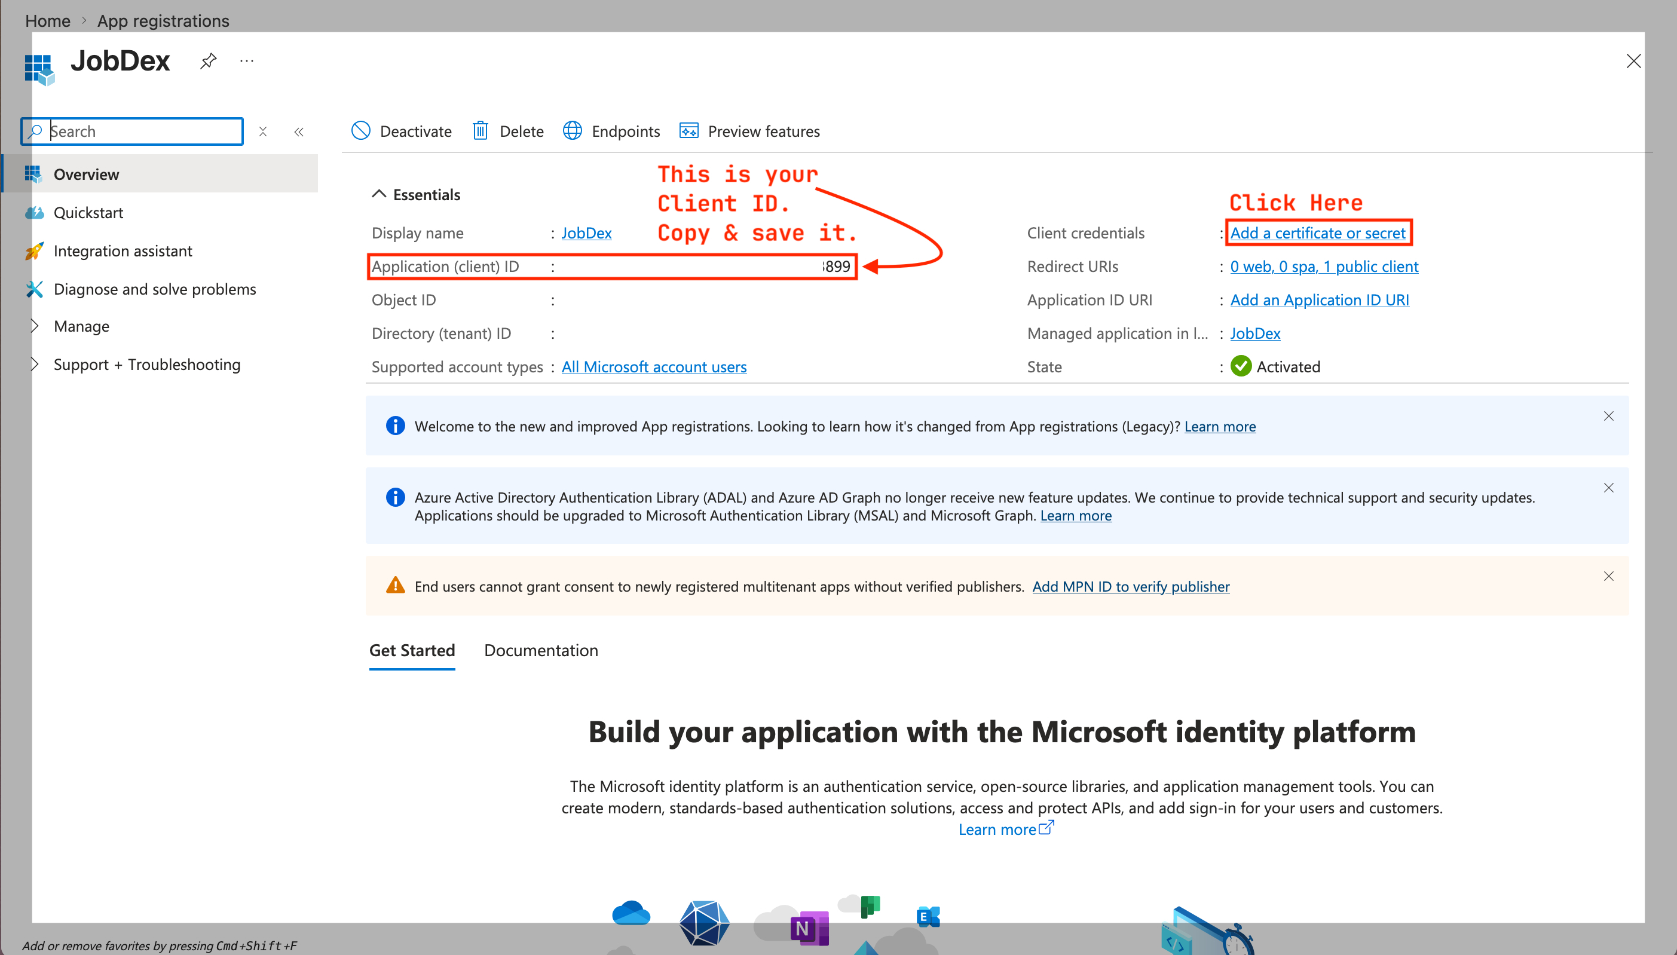Click the Directory (tenant) ID label
1677x955 pixels.
click(442, 333)
